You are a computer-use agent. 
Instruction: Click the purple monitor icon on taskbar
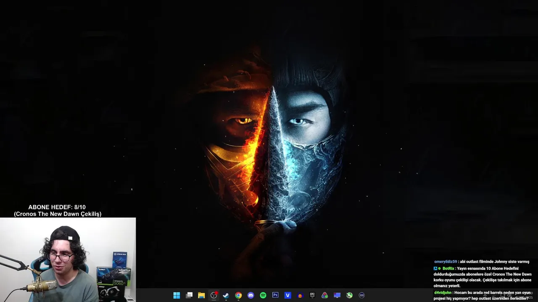tap(337, 295)
